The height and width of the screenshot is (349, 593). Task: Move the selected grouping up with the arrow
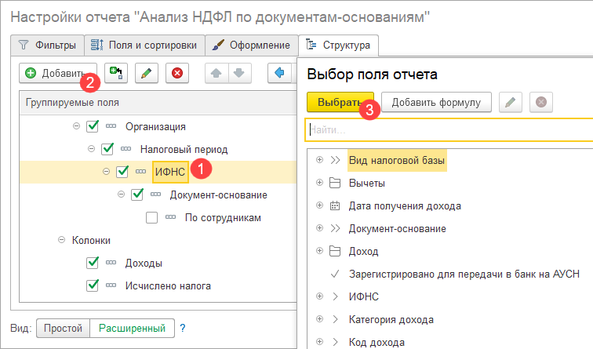(216, 73)
